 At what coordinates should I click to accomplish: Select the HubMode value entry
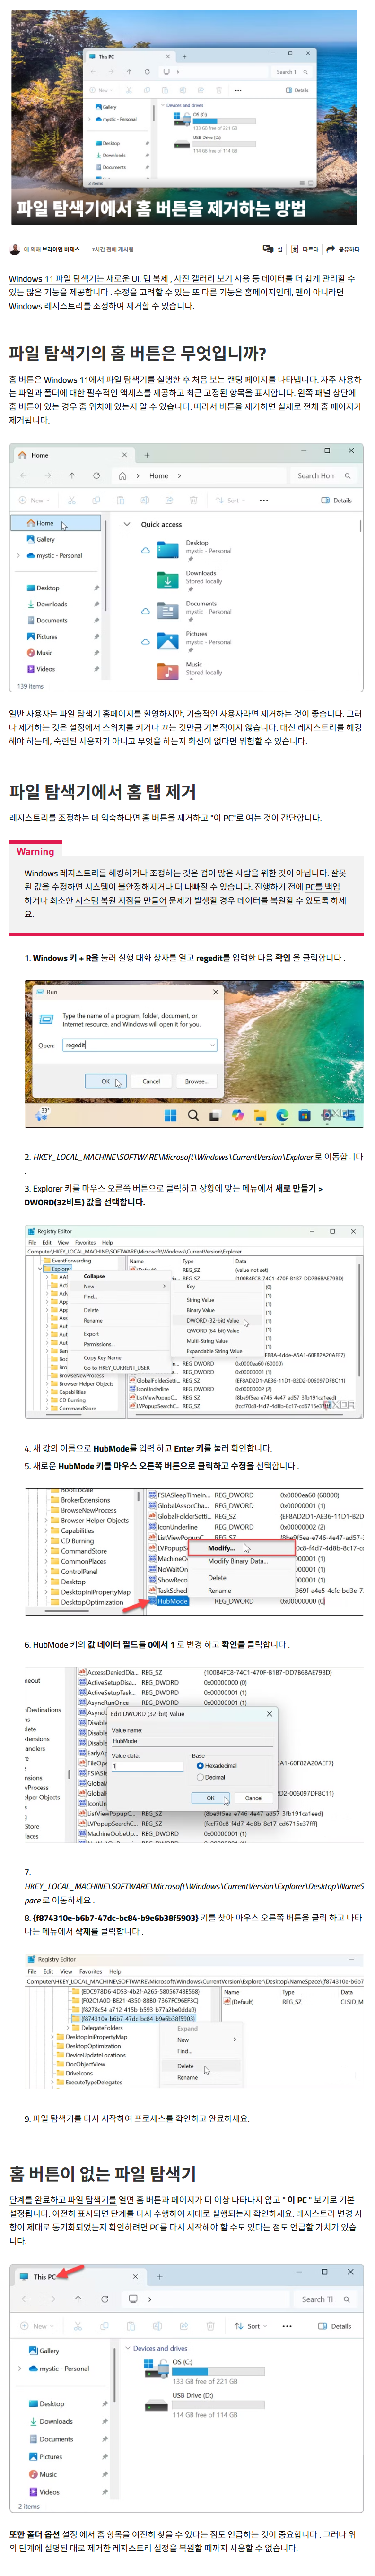click(173, 1600)
